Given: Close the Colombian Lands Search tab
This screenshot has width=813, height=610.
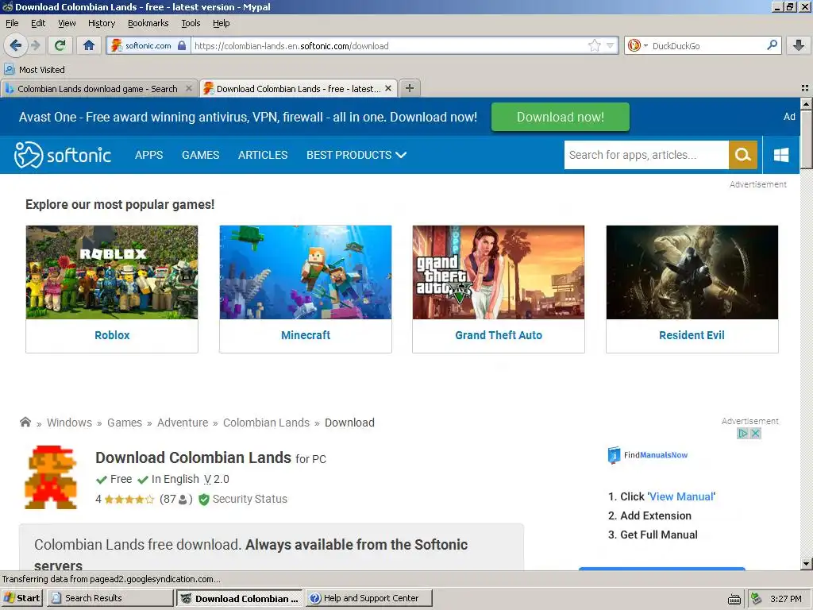Looking at the screenshot, I should point(189,89).
